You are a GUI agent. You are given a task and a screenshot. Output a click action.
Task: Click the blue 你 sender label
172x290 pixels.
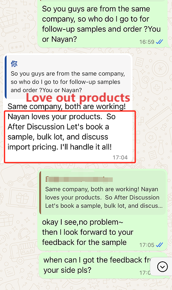pos(14,64)
